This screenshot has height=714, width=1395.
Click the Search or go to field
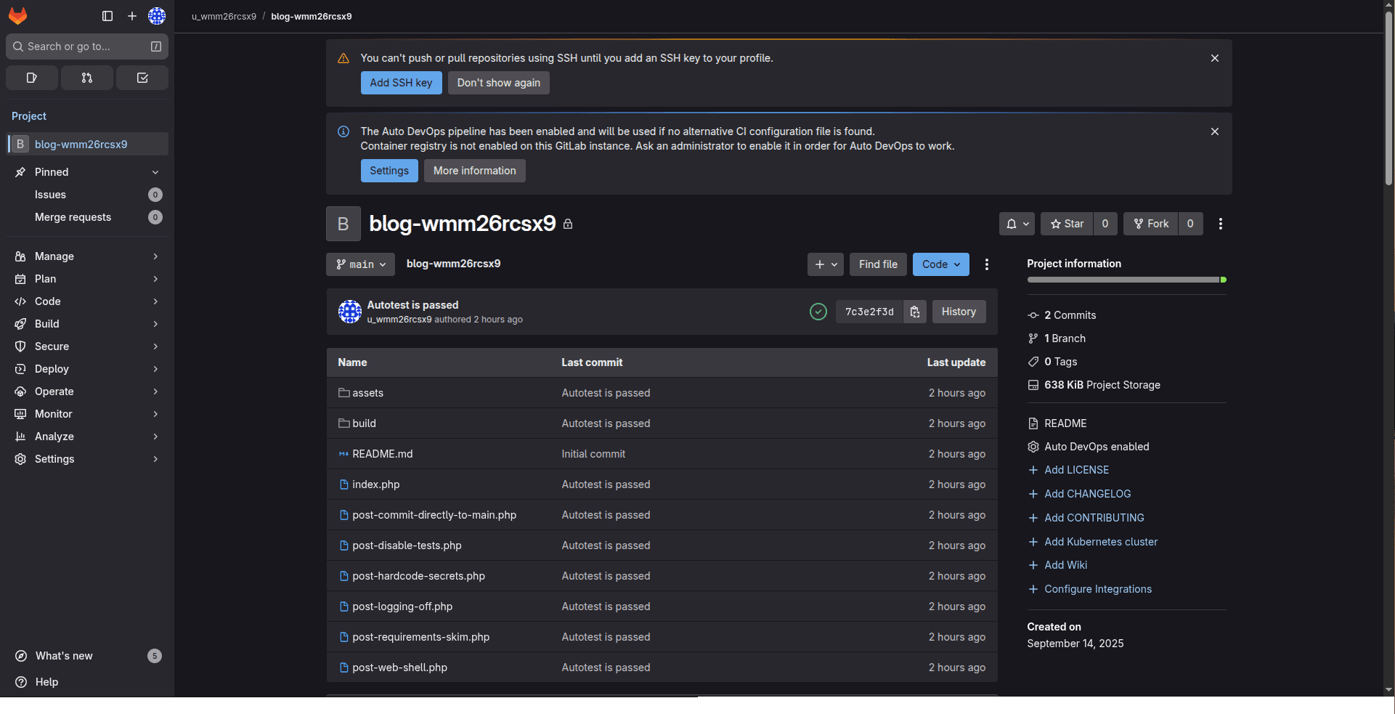point(80,46)
